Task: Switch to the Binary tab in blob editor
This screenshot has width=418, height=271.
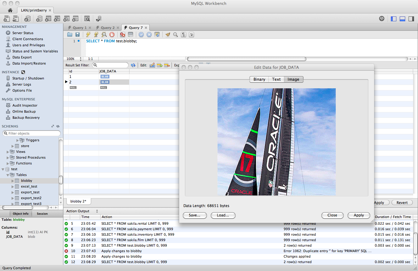Action: click(x=259, y=79)
